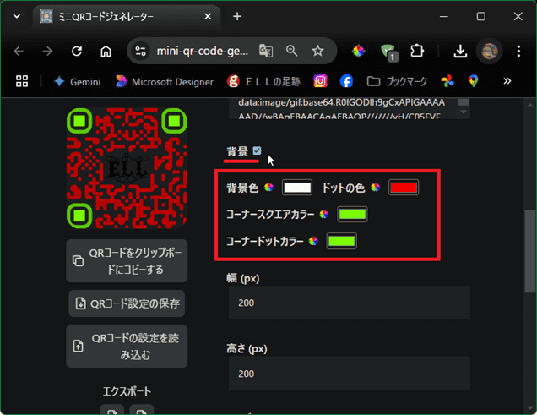Click the translate page icon in address bar
The height and width of the screenshot is (415, 537).
266,51
